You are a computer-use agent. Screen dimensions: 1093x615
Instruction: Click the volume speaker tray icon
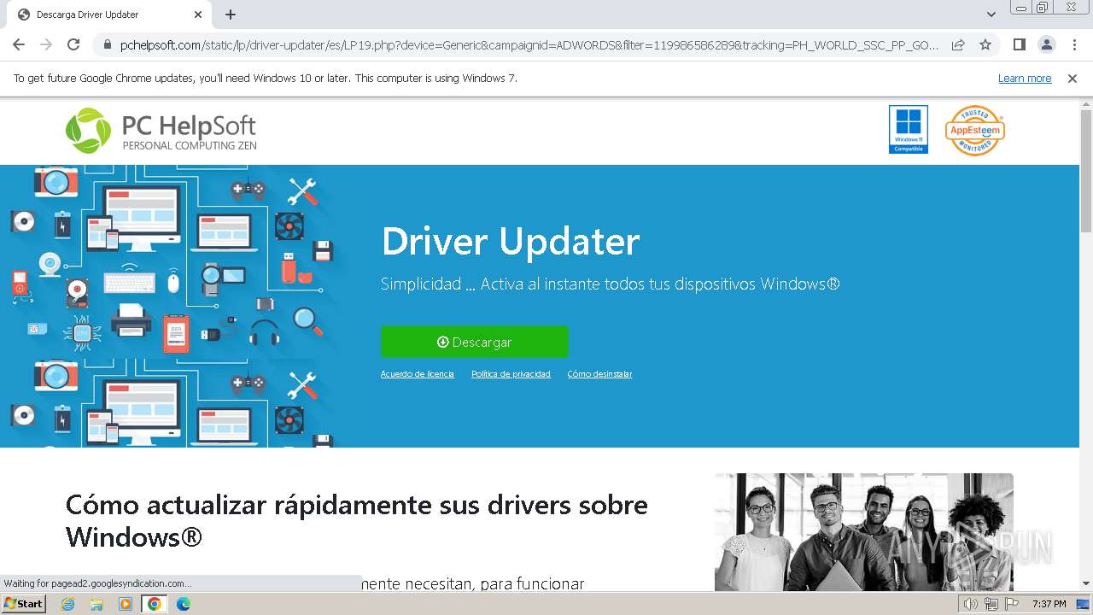tap(971, 604)
